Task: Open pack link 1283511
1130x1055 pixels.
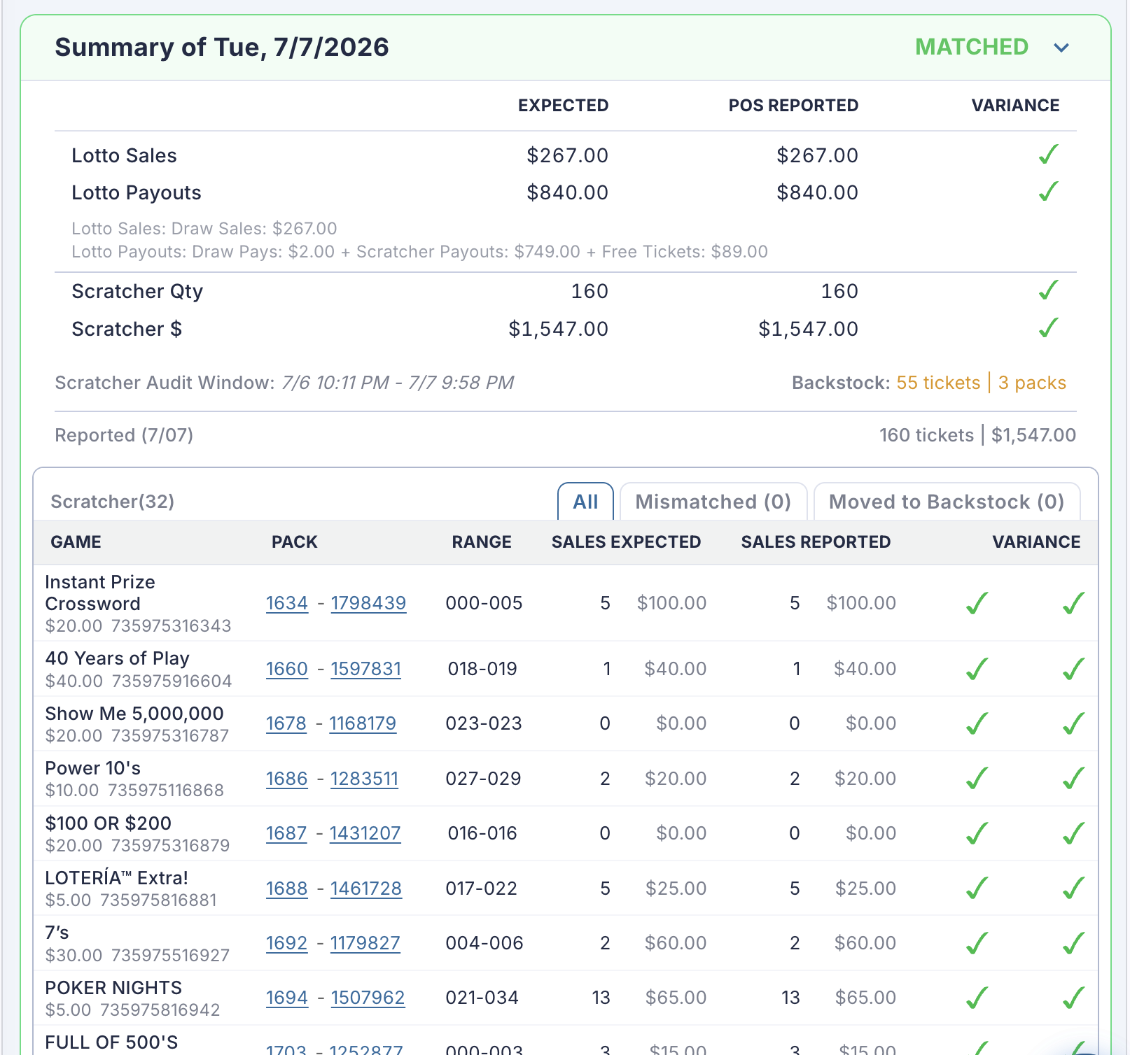Action: tap(364, 779)
